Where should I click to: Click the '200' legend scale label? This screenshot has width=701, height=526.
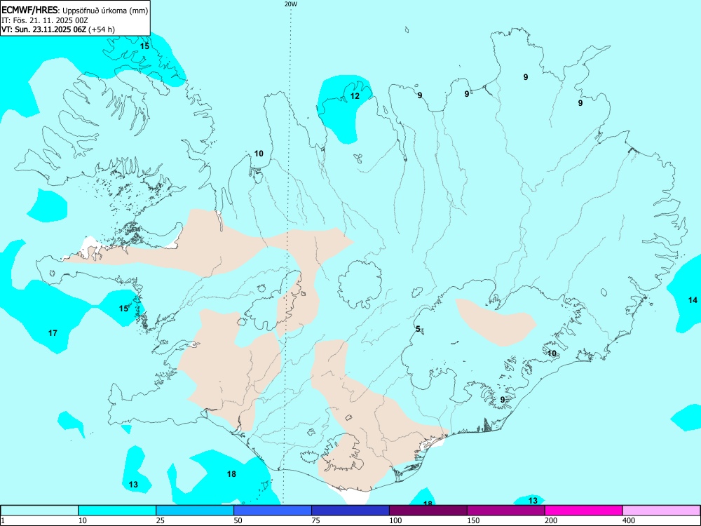(x=551, y=520)
